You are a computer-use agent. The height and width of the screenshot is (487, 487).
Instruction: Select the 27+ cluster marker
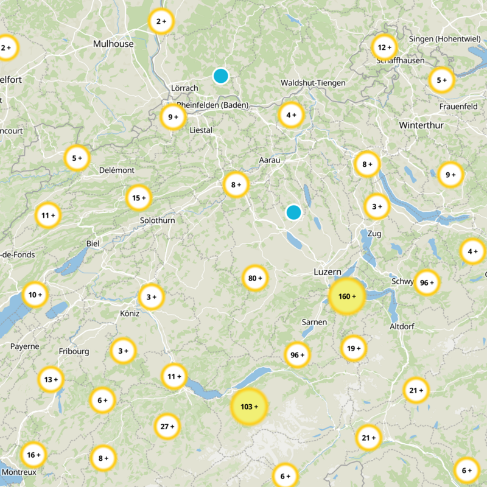pyautogui.click(x=167, y=427)
